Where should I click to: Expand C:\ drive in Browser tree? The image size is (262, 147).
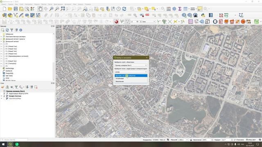(x=1, y=44)
